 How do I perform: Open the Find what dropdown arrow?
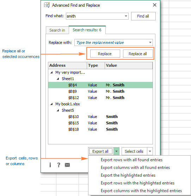tap(126, 16)
